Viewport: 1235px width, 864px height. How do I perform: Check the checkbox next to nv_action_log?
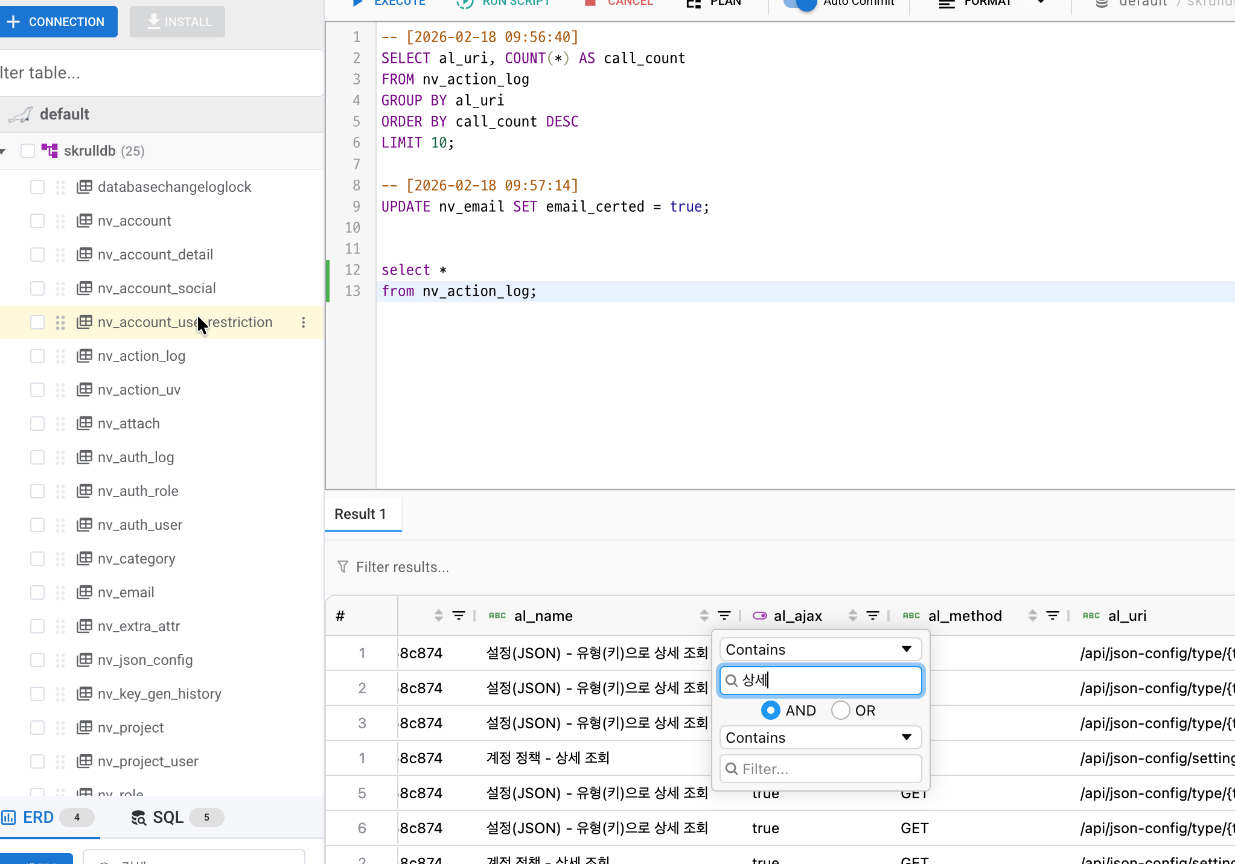coord(37,356)
